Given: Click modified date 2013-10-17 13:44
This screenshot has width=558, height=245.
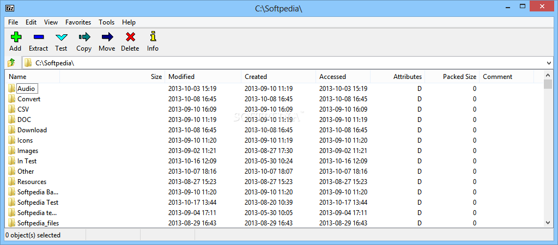Looking at the screenshot, I should tap(192, 202).
